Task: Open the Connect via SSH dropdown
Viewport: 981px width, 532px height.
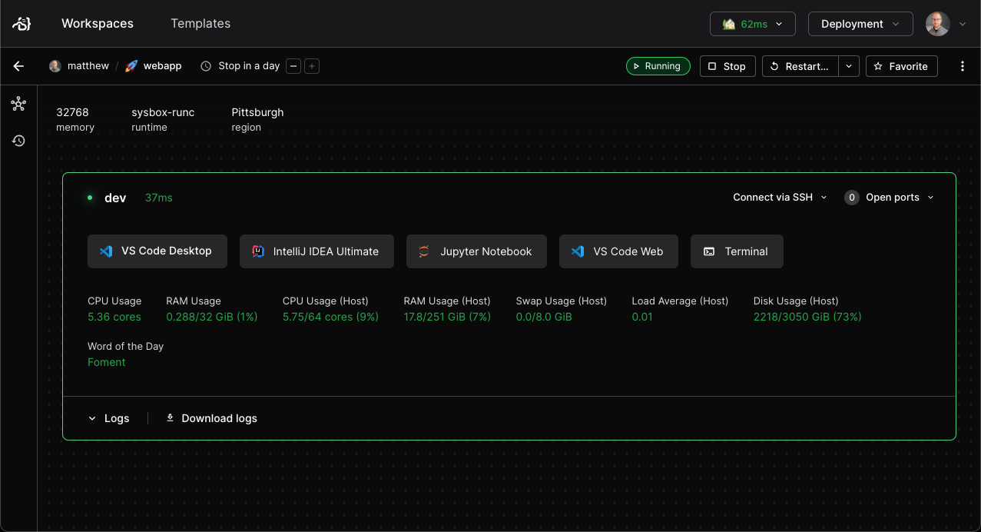Action: click(x=779, y=197)
